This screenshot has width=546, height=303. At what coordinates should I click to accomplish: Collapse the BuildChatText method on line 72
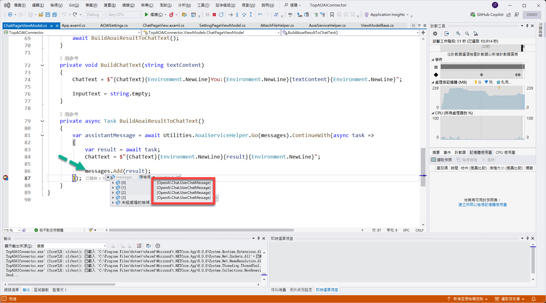tap(42, 65)
